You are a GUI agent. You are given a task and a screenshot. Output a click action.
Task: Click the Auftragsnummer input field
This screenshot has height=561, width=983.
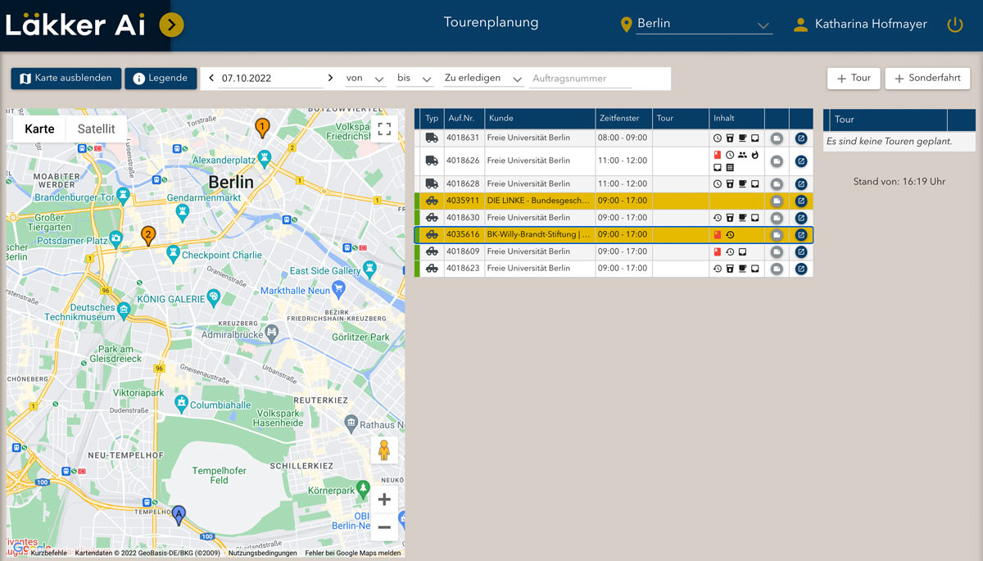click(x=581, y=79)
